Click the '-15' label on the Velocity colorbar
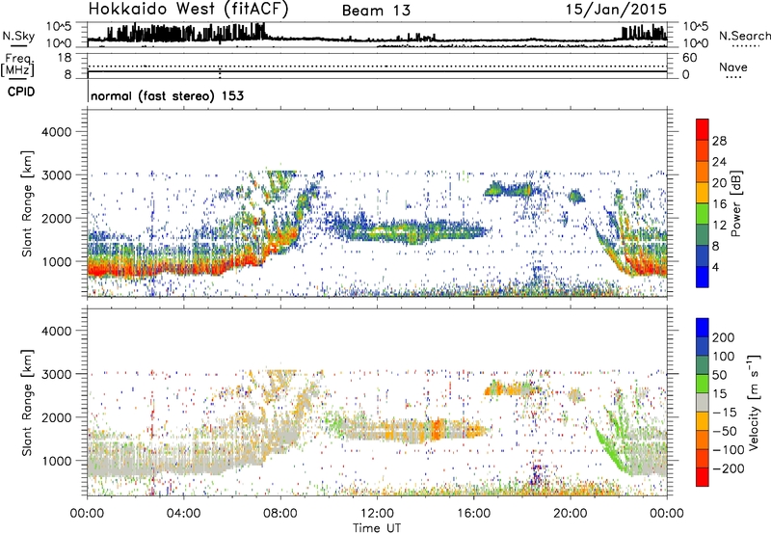Viewport: 771px width, 534px height. tap(725, 413)
